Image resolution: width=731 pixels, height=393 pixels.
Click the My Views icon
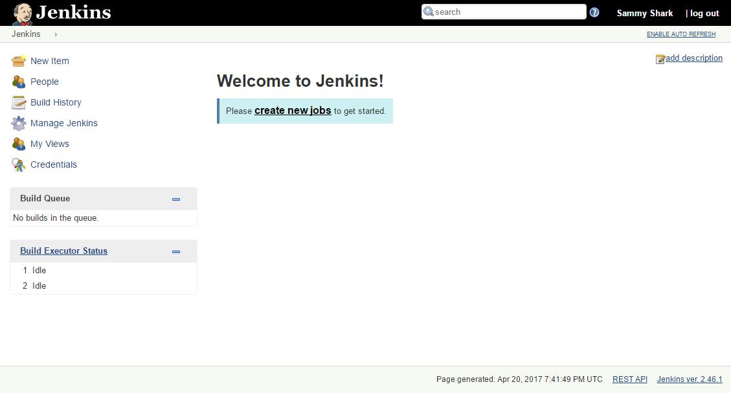point(19,143)
